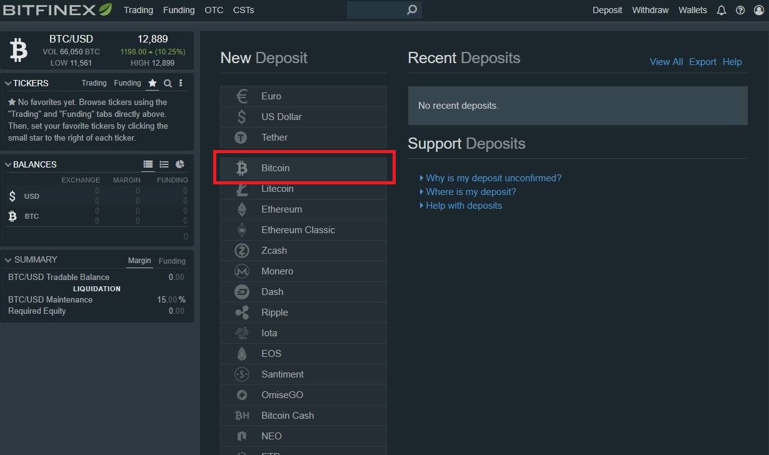Click the Monero coin icon
This screenshot has height=455, width=769.
coord(241,271)
